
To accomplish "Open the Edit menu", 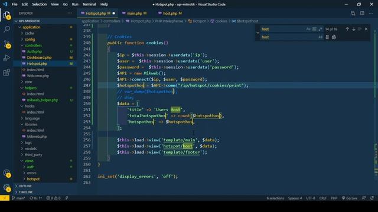I will pos(24,4).
